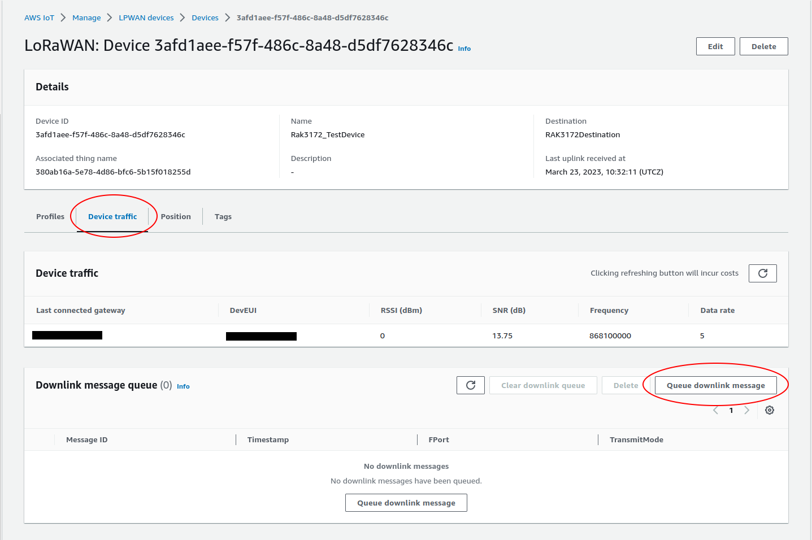Switch to the Profiles tab
Image resolution: width=812 pixels, height=540 pixels.
(50, 216)
